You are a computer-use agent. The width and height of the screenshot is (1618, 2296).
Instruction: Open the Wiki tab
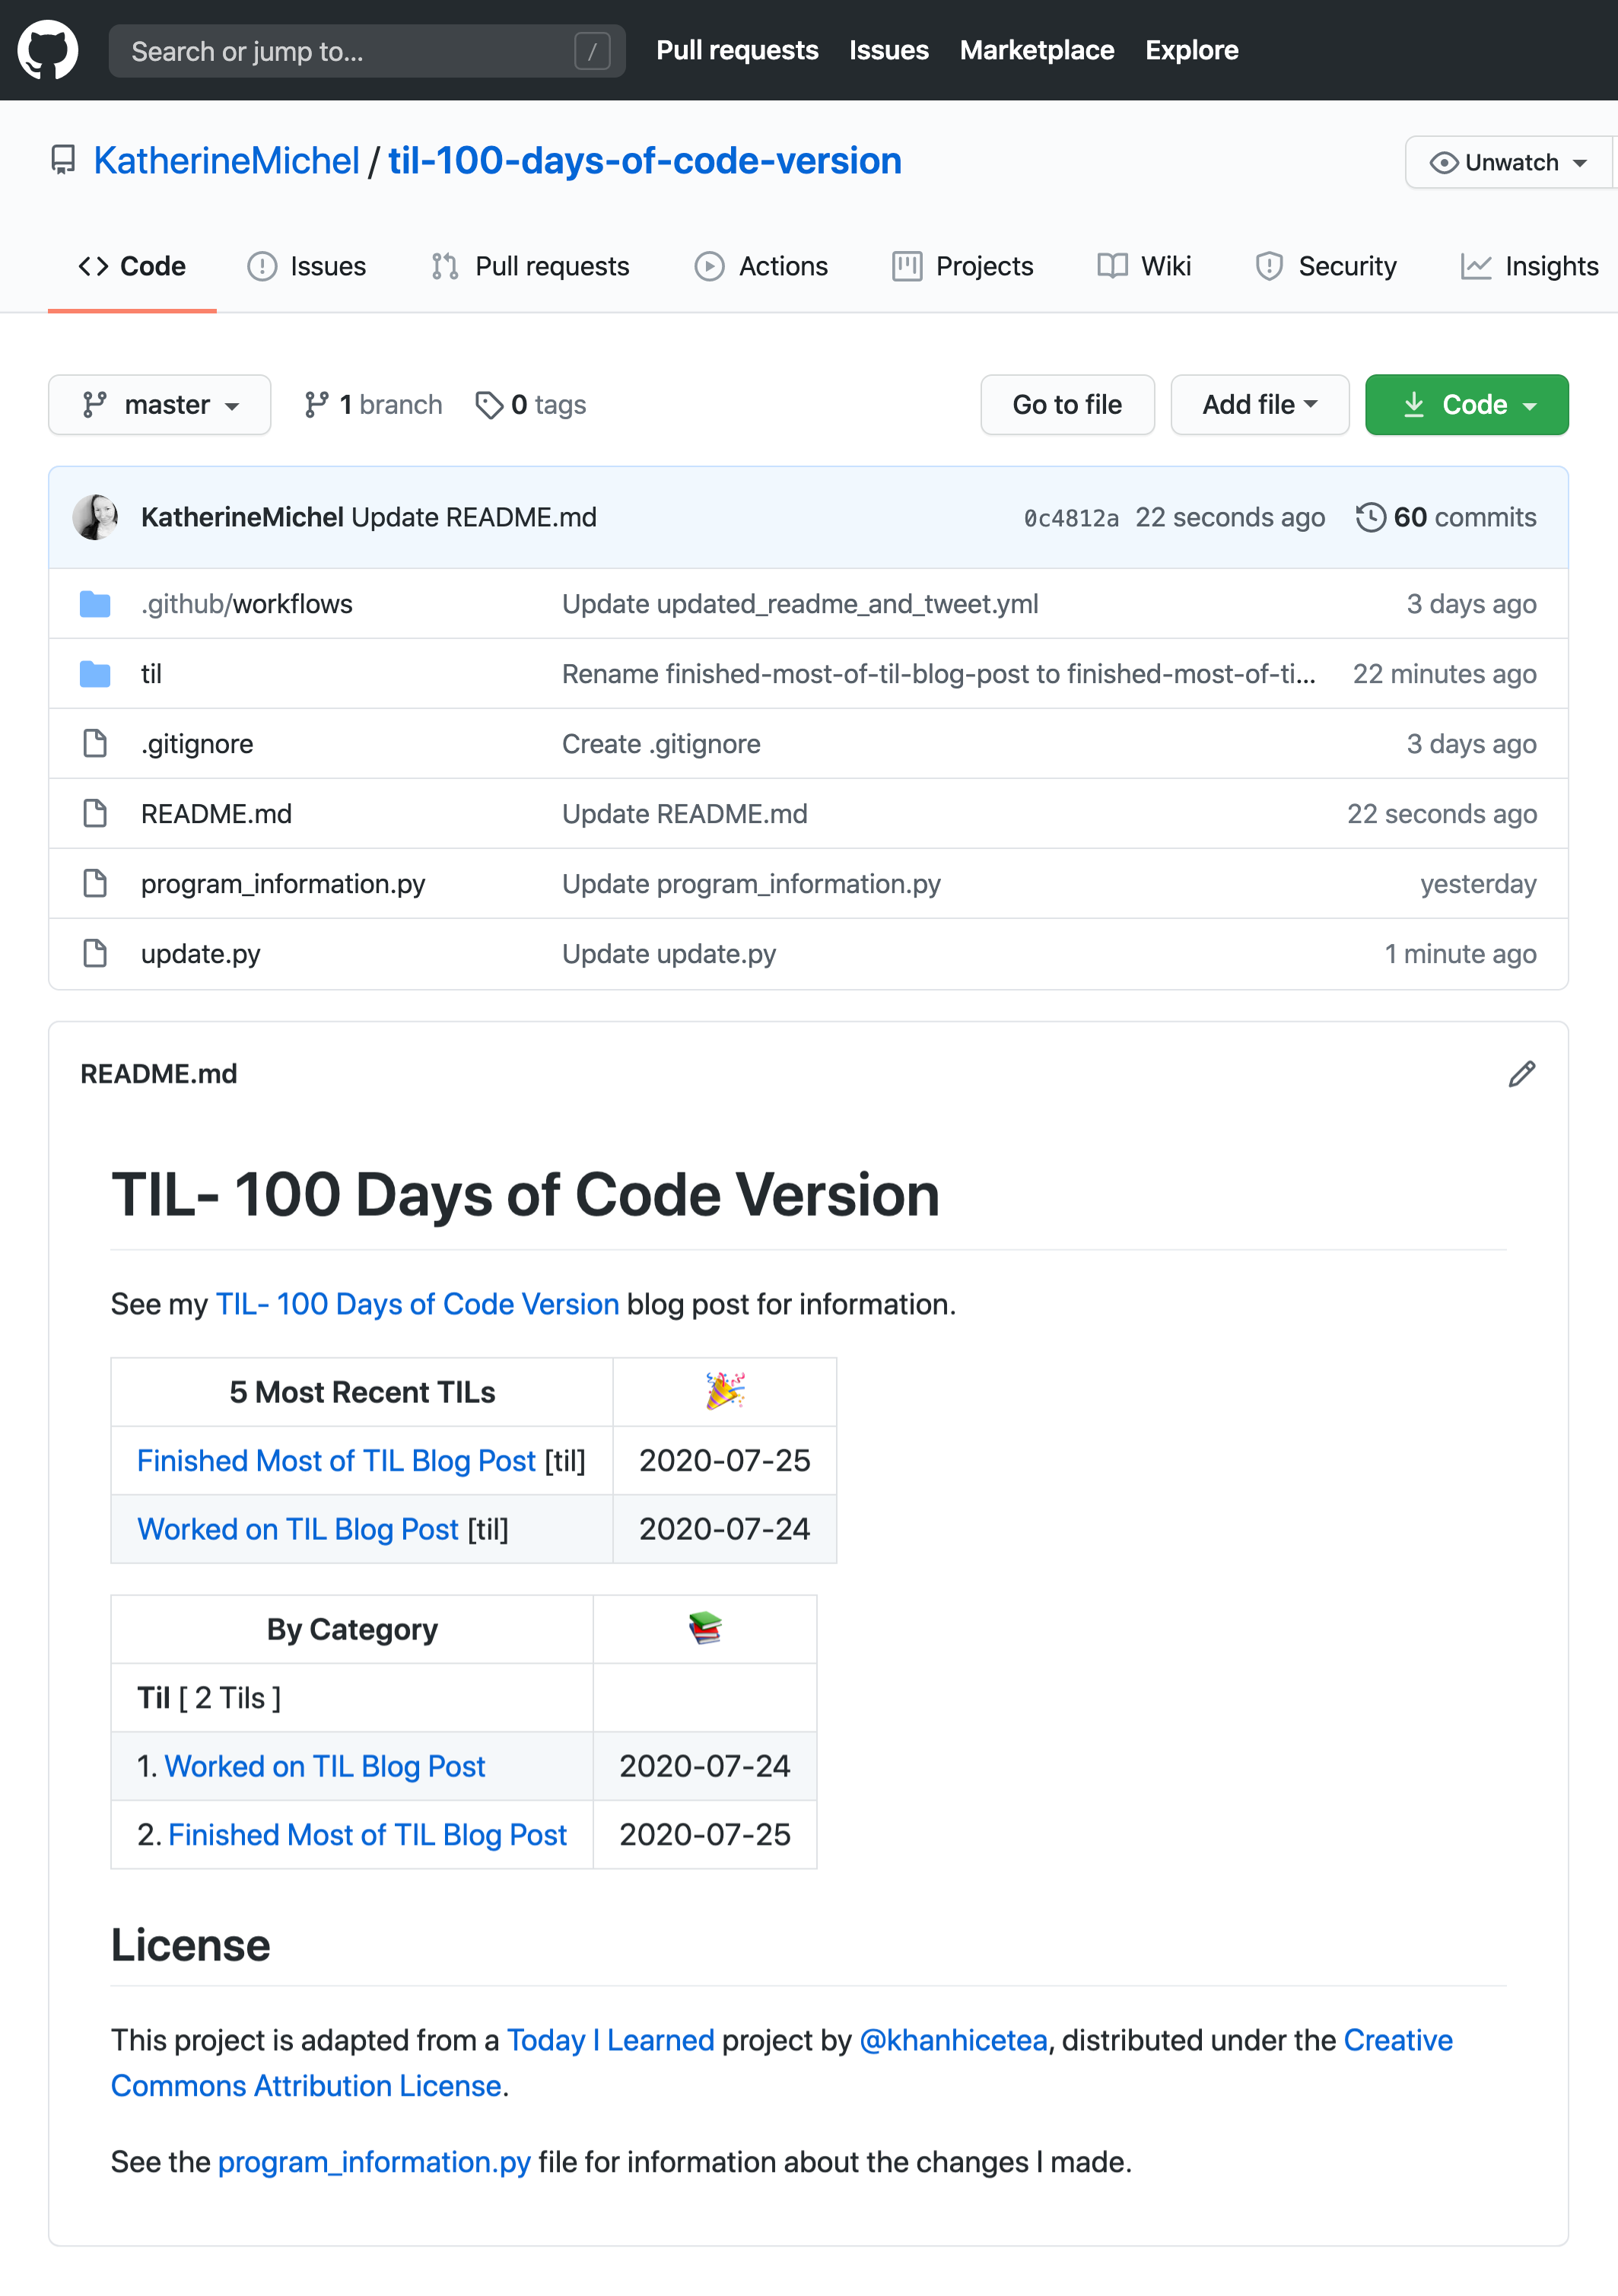[1144, 267]
